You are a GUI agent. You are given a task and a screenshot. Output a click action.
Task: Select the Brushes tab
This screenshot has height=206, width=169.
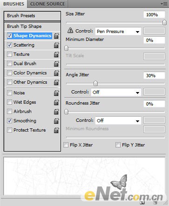point(14,4)
